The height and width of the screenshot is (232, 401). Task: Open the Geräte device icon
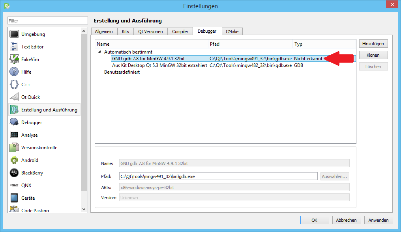(x=14, y=198)
